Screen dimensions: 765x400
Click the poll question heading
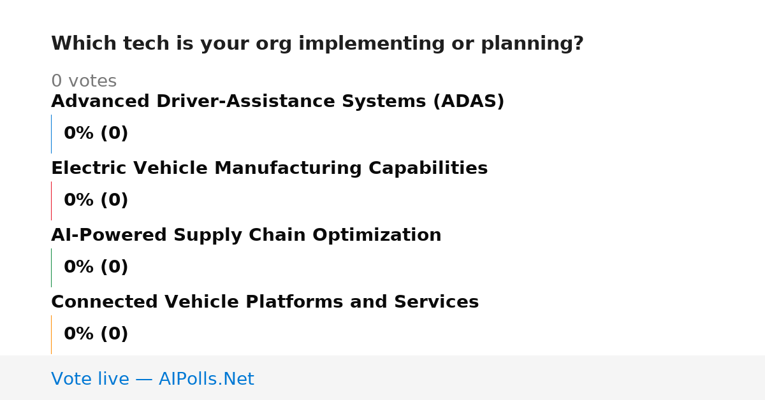coord(317,44)
